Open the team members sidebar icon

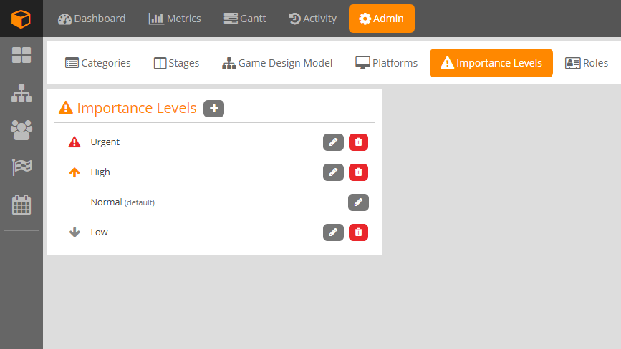[x=21, y=129]
